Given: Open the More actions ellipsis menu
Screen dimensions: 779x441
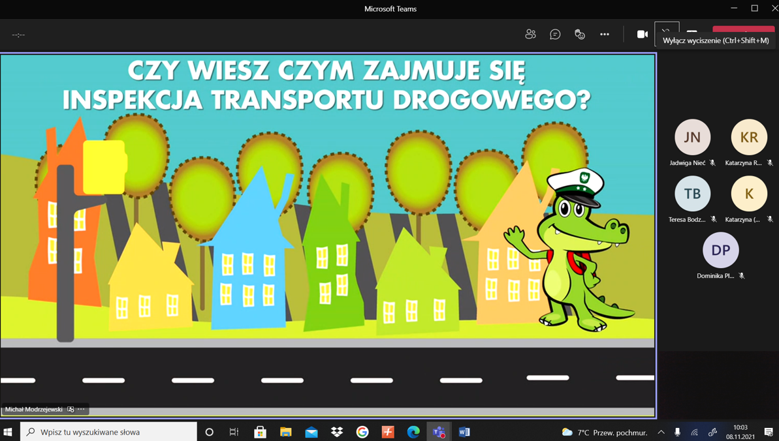Looking at the screenshot, I should coord(605,35).
